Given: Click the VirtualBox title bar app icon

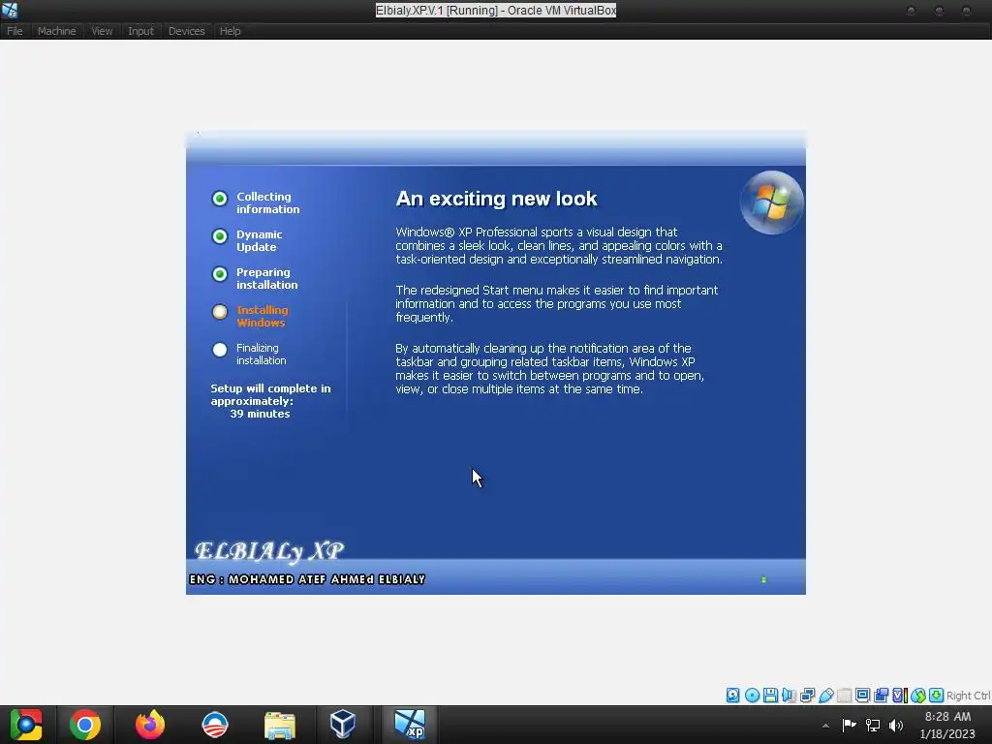Looking at the screenshot, I should pyautogui.click(x=10, y=10).
